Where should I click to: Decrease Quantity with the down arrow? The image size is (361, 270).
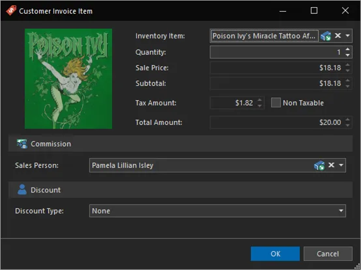pos(347,55)
